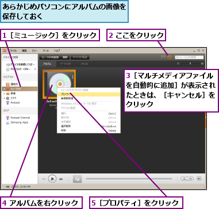Open Podcast Channel in the store section
Screen dimensions: 219x209
(x=18, y=118)
